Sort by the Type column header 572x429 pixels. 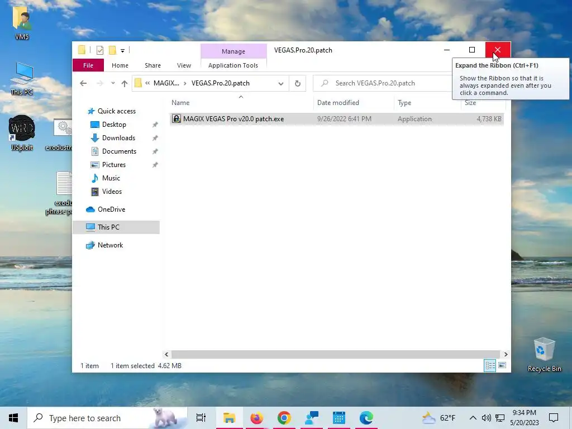pos(404,103)
